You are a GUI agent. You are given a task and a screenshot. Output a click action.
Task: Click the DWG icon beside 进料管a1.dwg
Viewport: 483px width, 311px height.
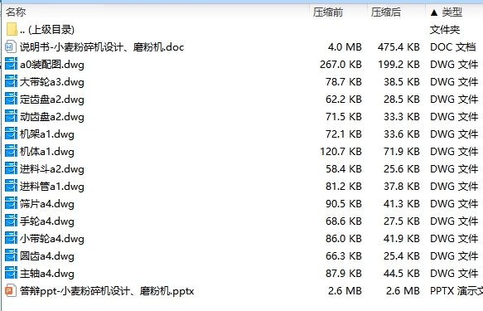tap(11, 186)
